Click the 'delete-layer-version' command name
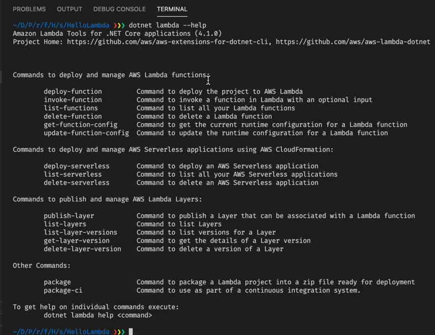The height and width of the screenshot is (335, 435). (82, 249)
